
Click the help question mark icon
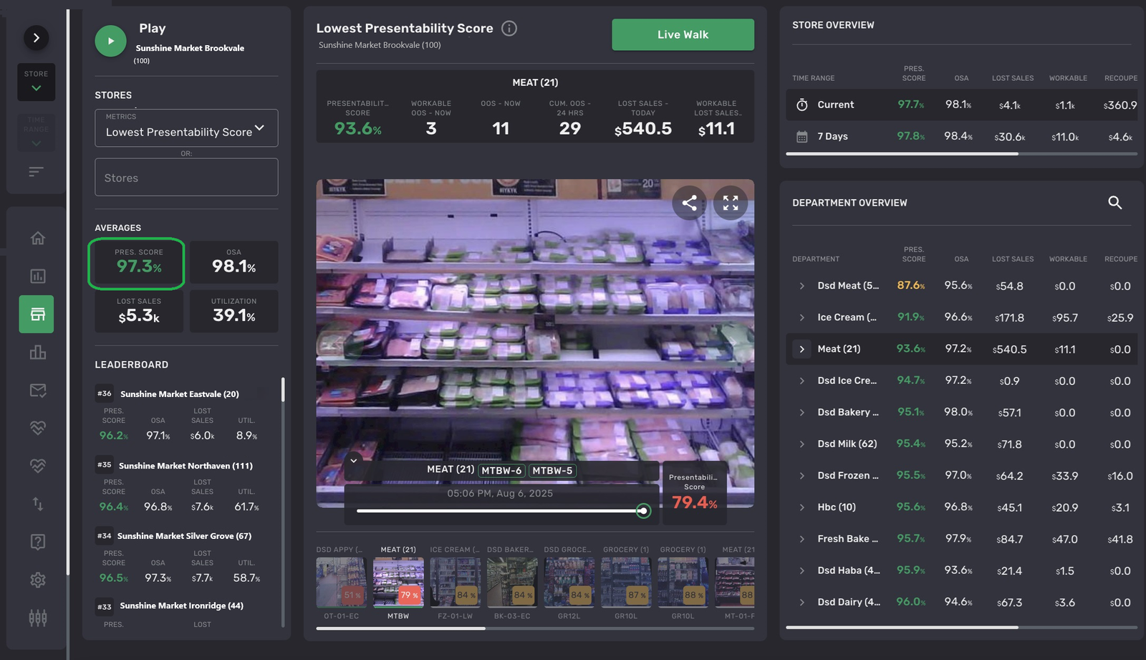point(38,542)
